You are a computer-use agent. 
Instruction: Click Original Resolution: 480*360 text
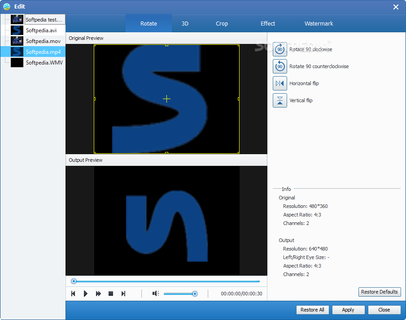pyautogui.click(x=305, y=206)
